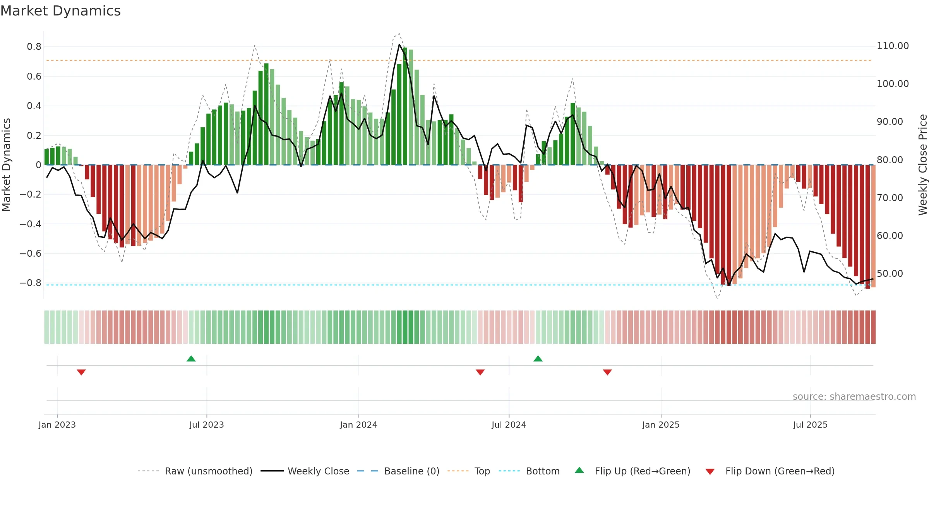Click the 70.00 price axis value
929x522 pixels.
click(890, 198)
